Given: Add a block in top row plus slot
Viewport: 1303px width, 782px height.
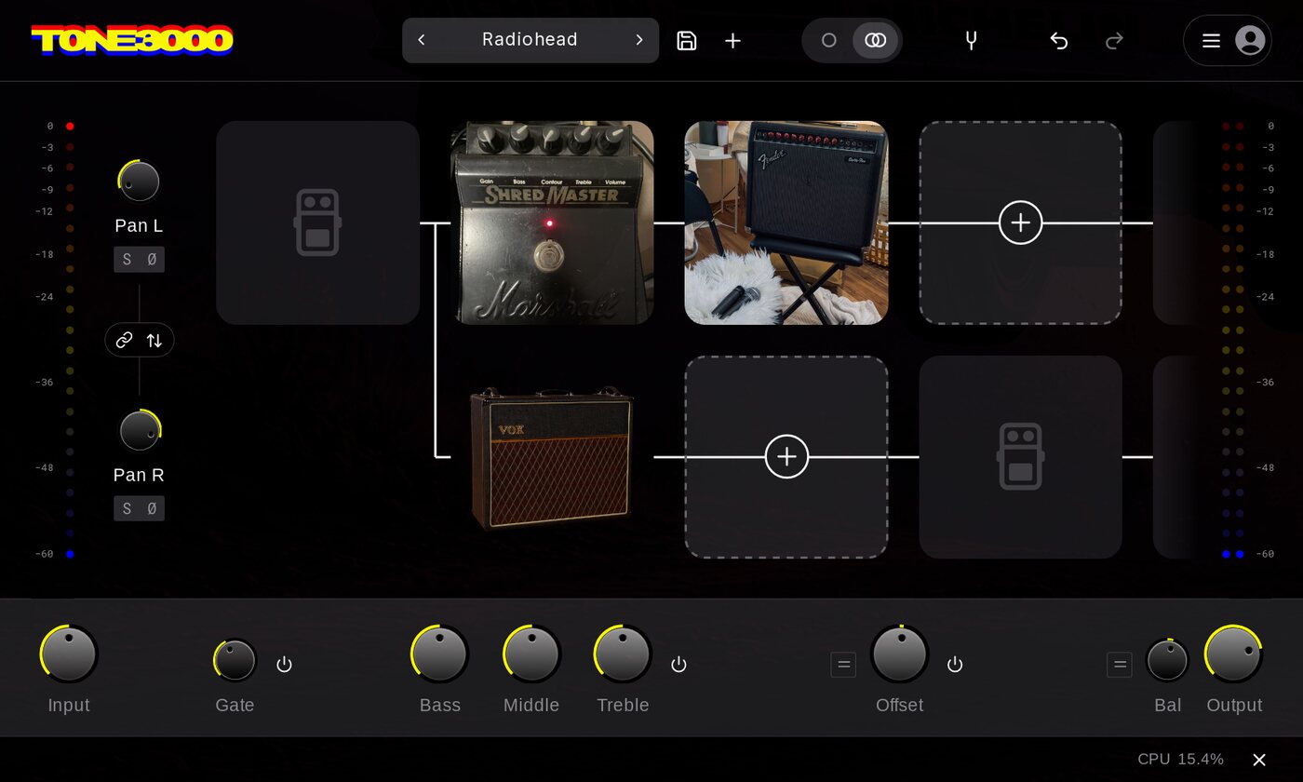Looking at the screenshot, I should point(1021,222).
